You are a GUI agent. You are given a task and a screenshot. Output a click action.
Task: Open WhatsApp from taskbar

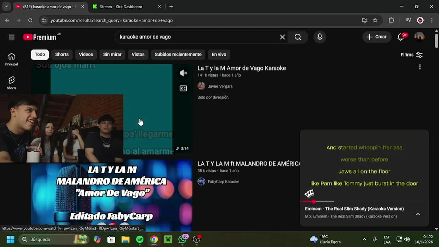point(182,239)
